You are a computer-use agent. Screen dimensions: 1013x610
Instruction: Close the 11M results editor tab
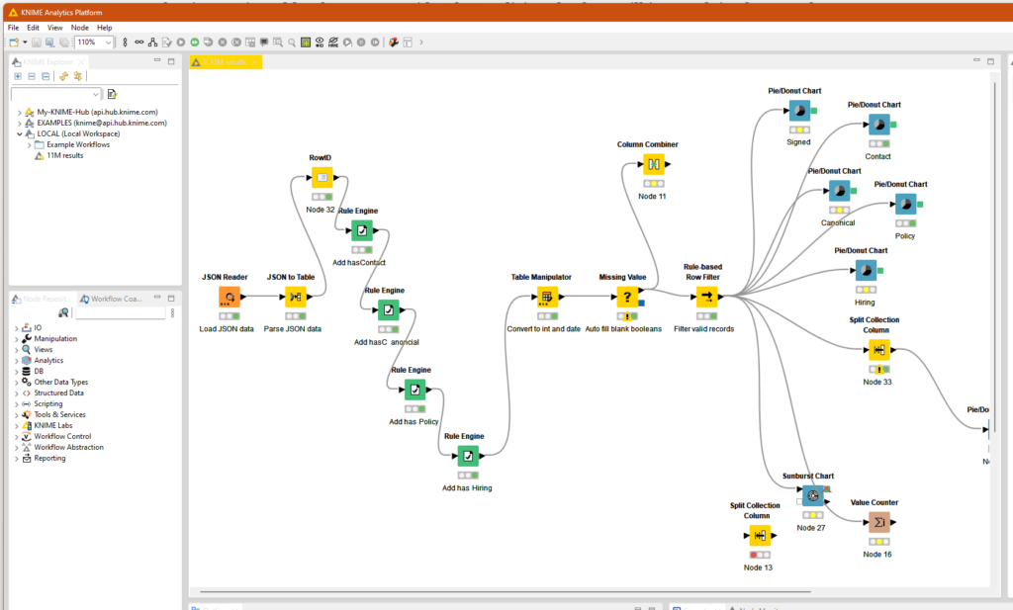point(255,62)
